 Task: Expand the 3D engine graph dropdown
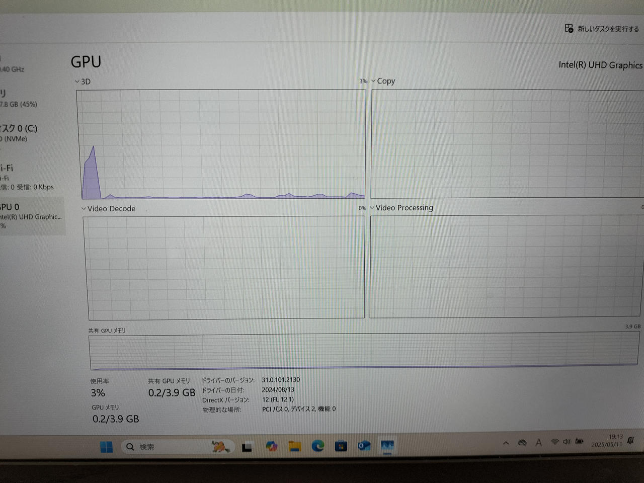point(77,82)
